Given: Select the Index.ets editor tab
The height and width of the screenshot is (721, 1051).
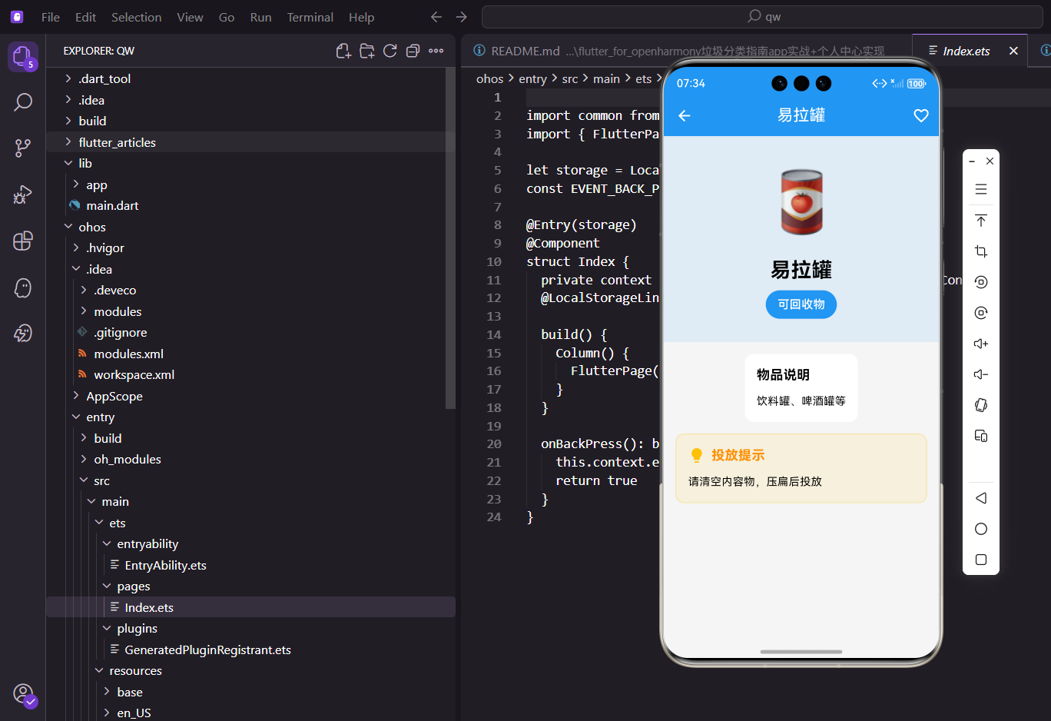Looking at the screenshot, I should (x=966, y=51).
